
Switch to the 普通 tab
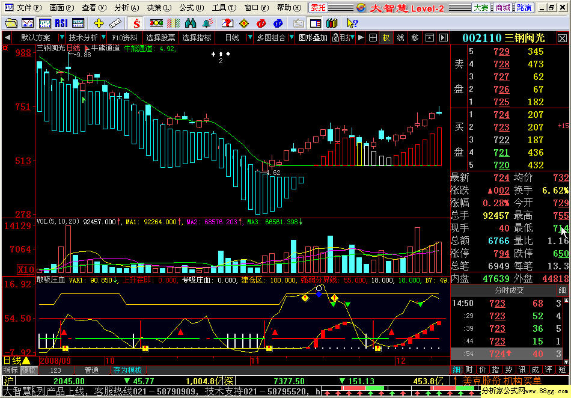[92, 370]
